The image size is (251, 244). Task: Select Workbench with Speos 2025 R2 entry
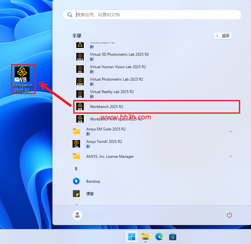pyautogui.click(x=116, y=119)
